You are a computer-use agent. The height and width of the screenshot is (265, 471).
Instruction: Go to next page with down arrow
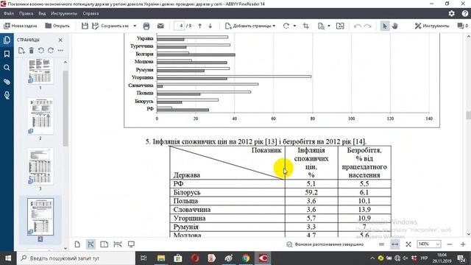pos(210,26)
